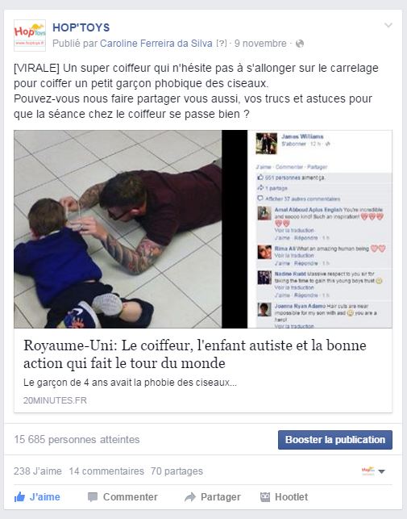The image size is (407, 519).
Task: Click James Williams profile picture in screenshot
Action: click(x=267, y=144)
